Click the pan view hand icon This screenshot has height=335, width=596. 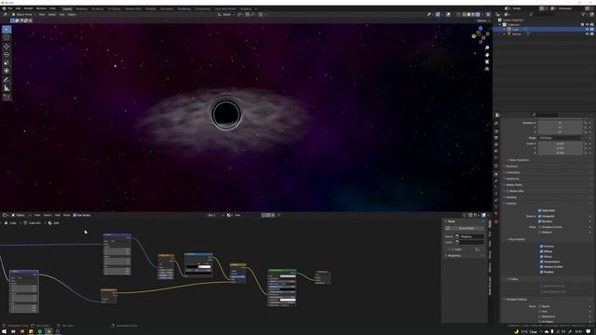click(x=487, y=55)
